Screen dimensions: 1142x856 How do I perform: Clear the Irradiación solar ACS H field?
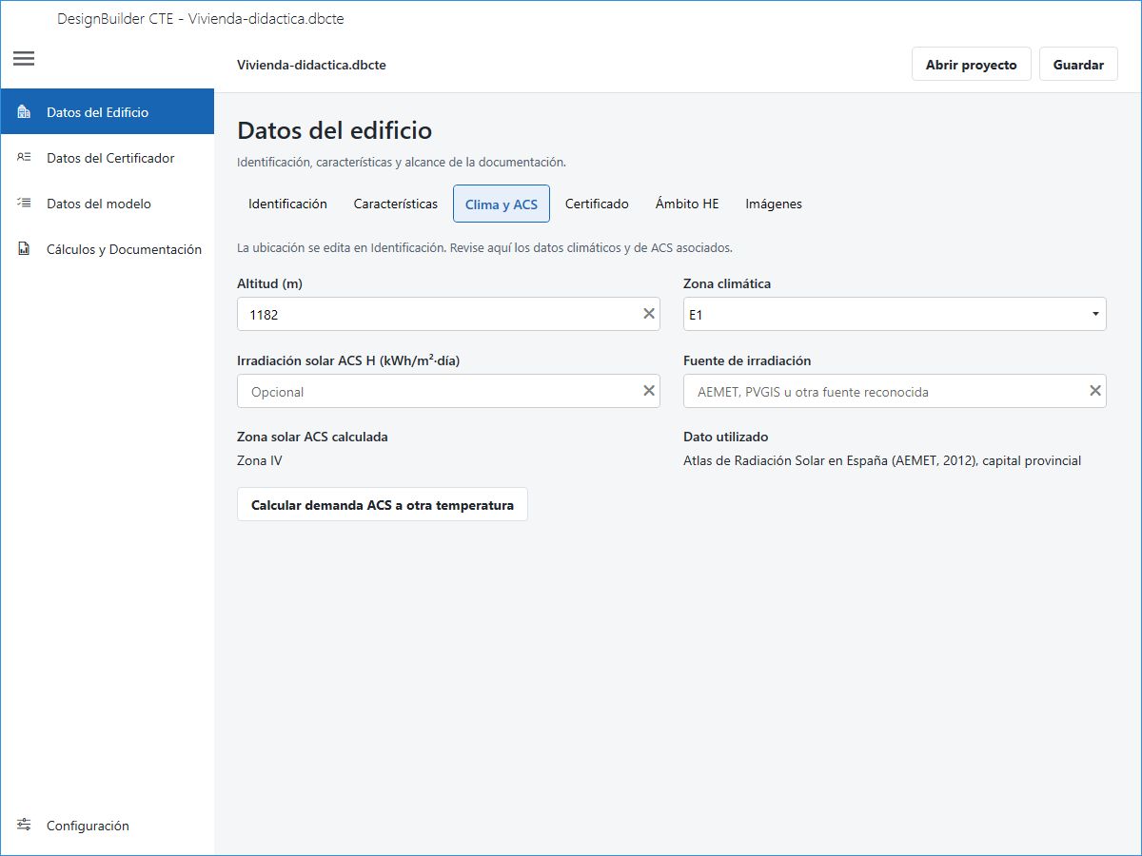tap(649, 391)
